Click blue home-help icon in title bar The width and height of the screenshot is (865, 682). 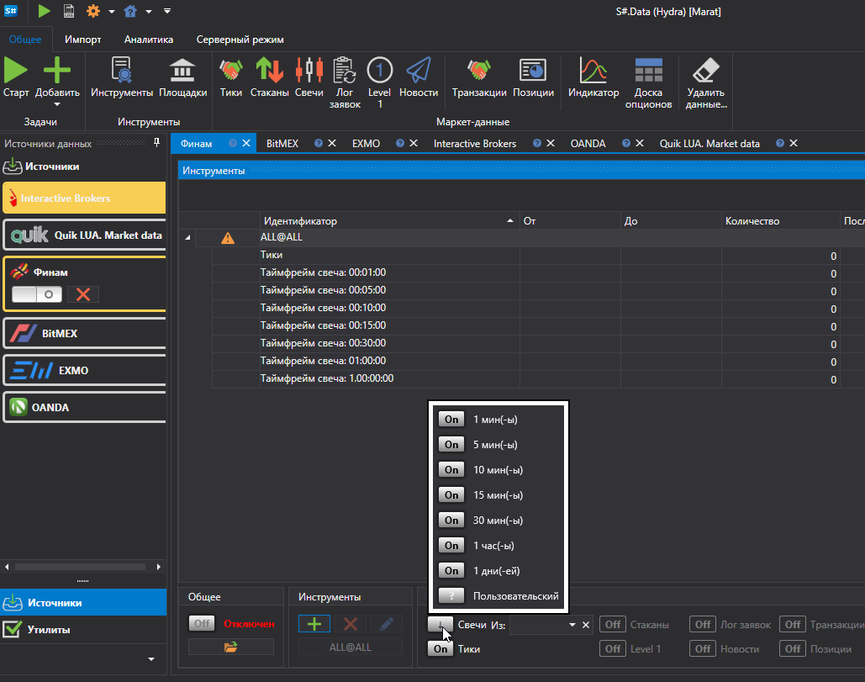coord(130,11)
